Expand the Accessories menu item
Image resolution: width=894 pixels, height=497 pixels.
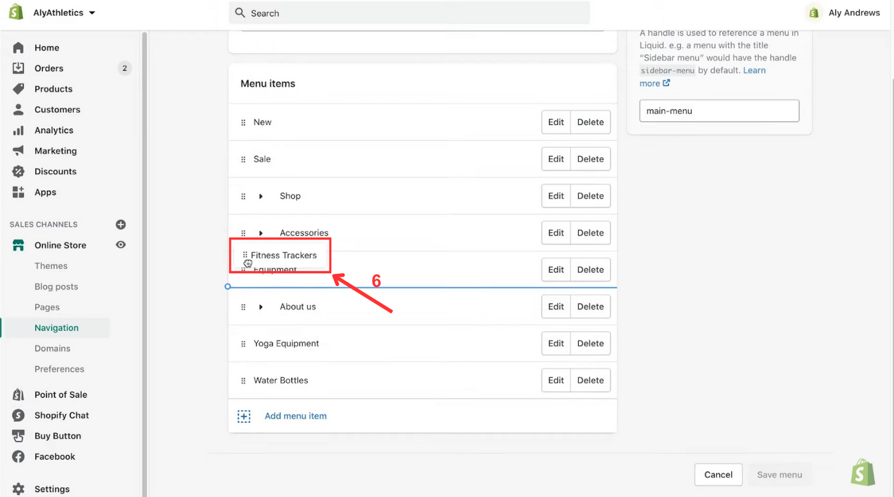261,233
